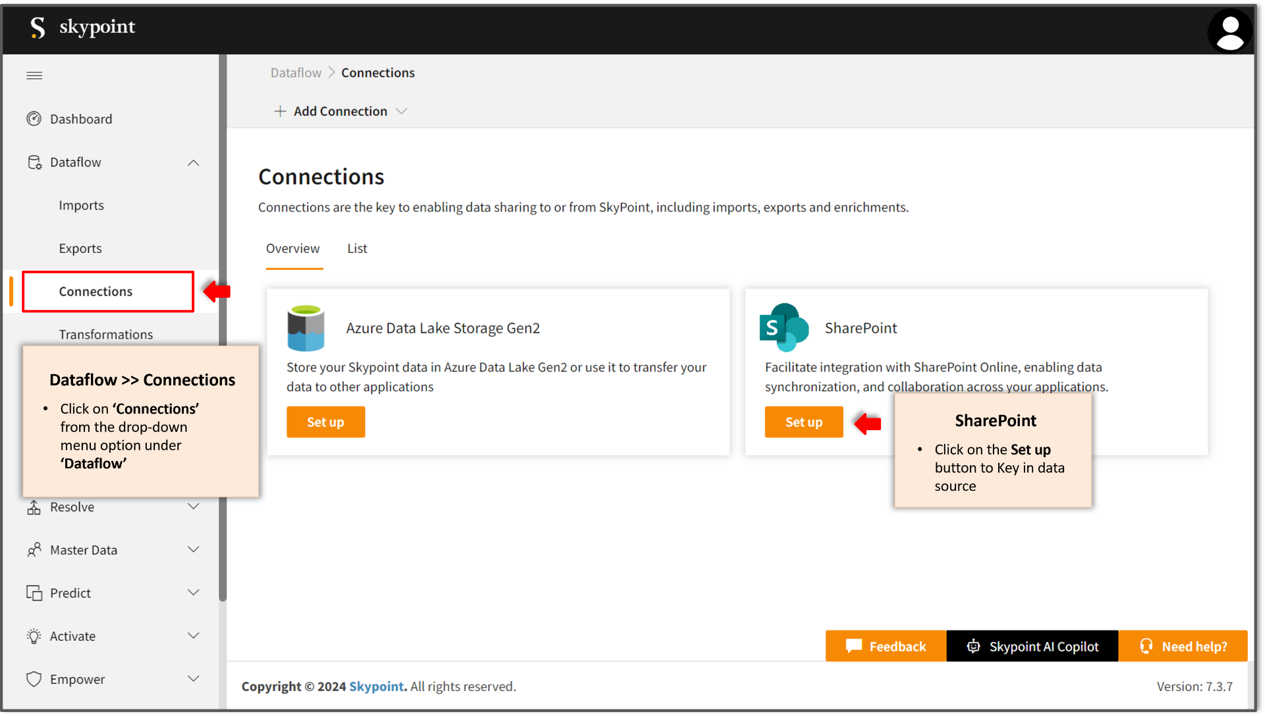Viewport: 1265px width, 716px height.
Task: Open Predict from the sidebar icon
Action: point(34,592)
